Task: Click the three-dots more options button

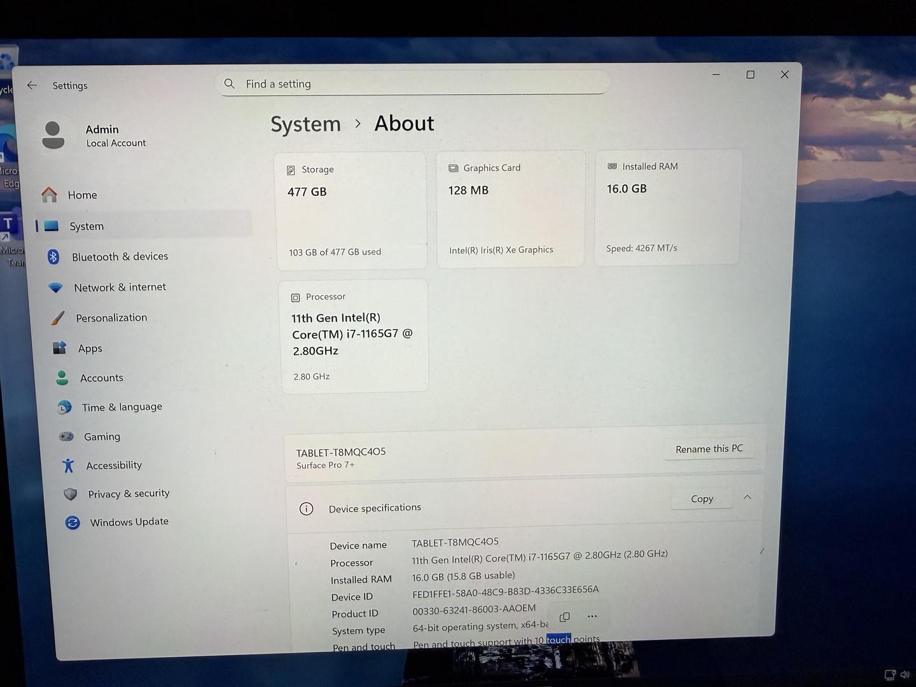Action: coord(592,616)
